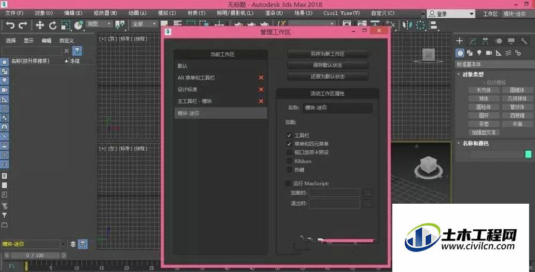Click the Undo arrow in main toolbar
The width and height of the screenshot is (535, 272).
[x=10, y=25]
